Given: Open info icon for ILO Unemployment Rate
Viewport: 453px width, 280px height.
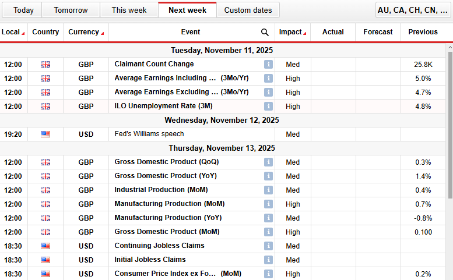Looking at the screenshot, I should click(x=268, y=106).
